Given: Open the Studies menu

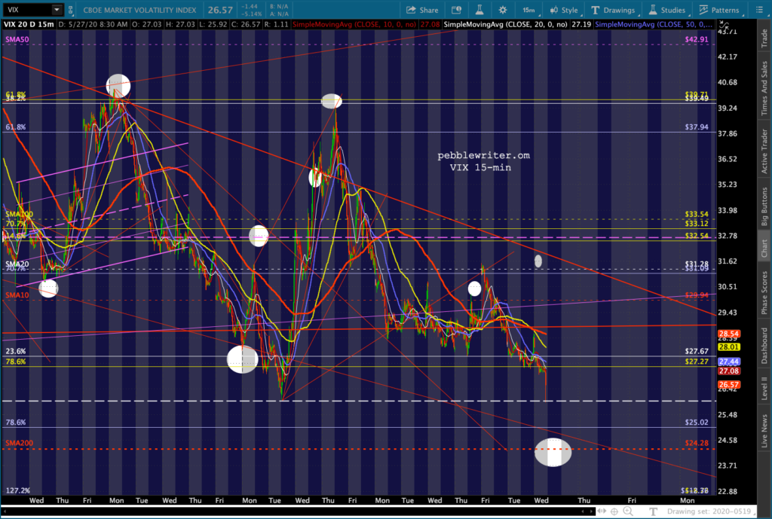Looking at the screenshot, I should 666,10.
